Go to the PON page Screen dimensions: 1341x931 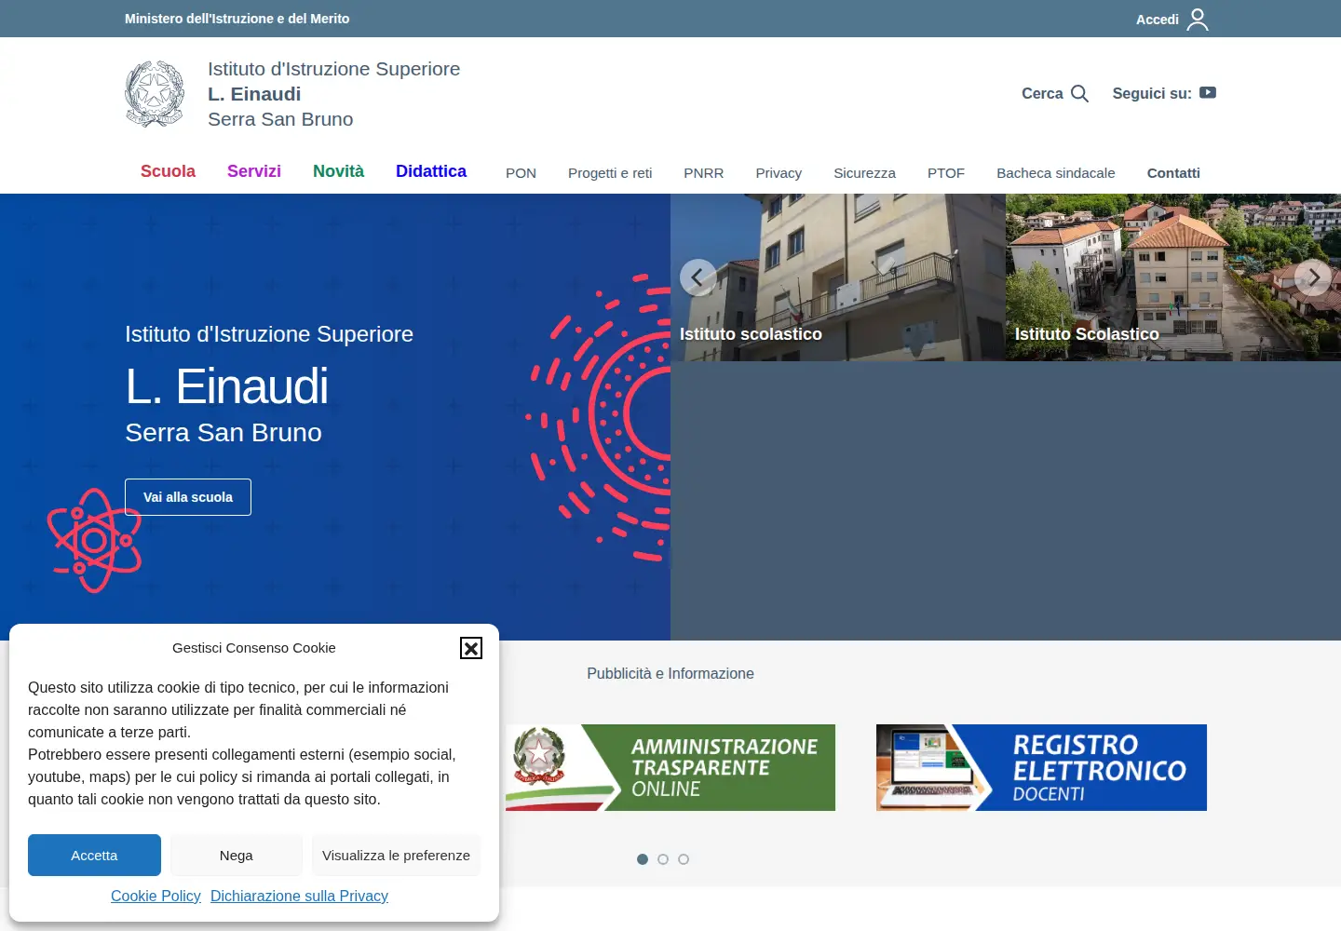click(x=521, y=173)
